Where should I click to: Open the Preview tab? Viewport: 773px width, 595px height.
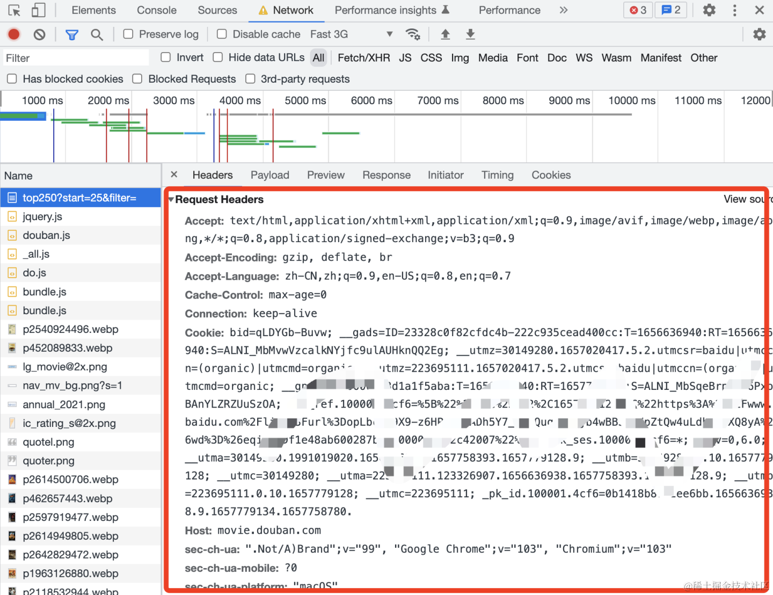tap(326, 175)
